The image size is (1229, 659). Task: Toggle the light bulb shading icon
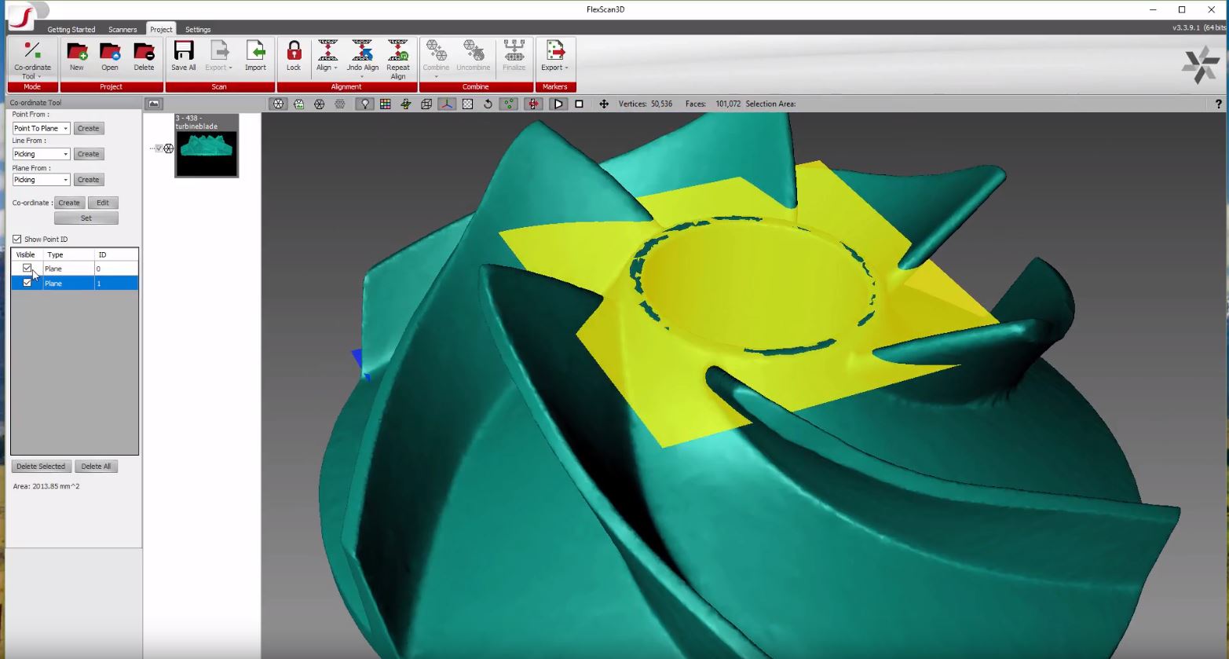pos(364,103)
